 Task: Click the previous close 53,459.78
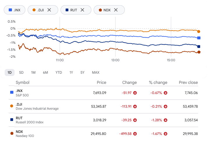(190, 106)
